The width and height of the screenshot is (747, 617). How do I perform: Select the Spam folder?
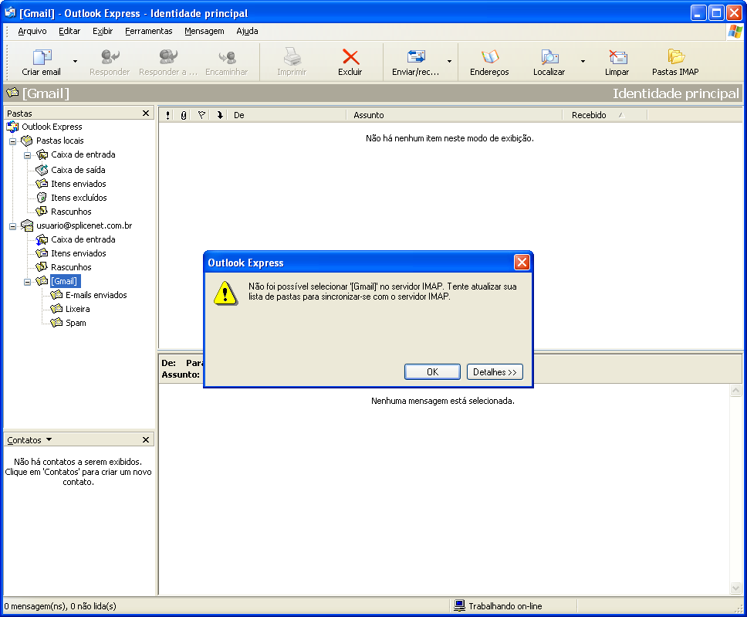click(76, 323)
